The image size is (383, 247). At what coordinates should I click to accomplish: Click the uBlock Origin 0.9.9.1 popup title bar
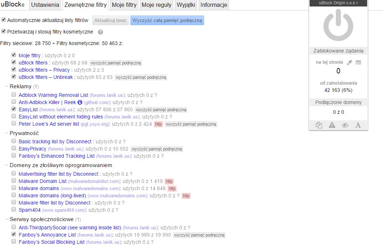pos(338,3)
